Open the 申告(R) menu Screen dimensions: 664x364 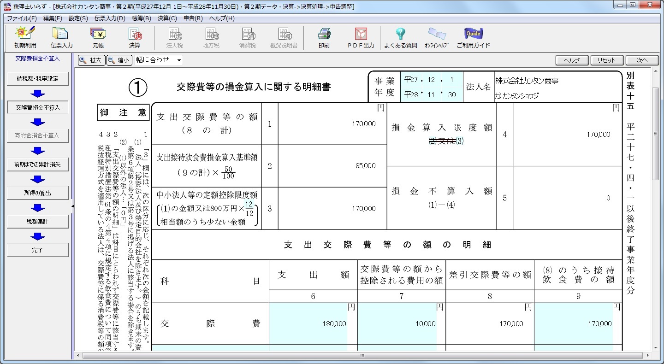[193, 18]
